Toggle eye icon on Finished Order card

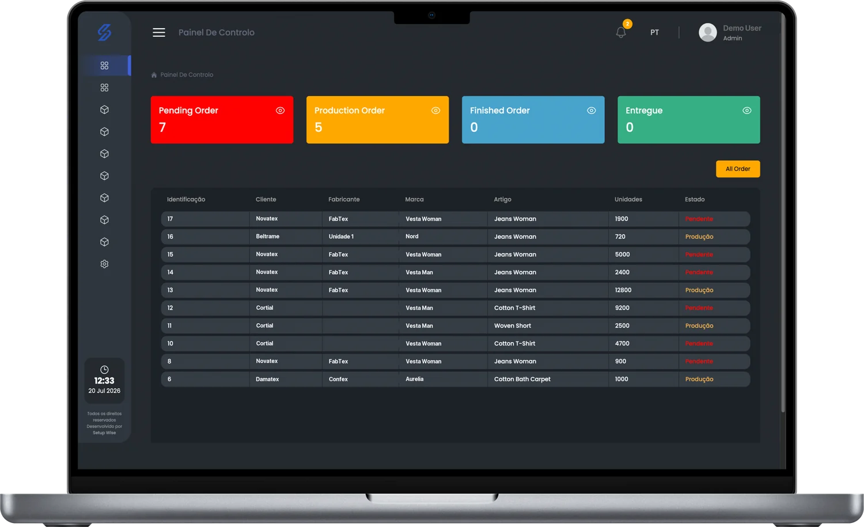[591, 111]
